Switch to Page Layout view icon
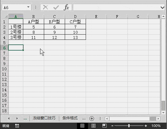Image resolution: width=167 pixels, height=129 pixels. [94, 126]
